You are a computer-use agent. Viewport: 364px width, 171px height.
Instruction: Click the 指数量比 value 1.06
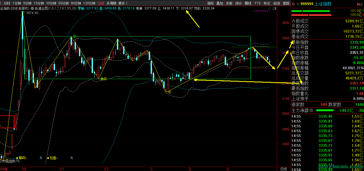point(360,93)
